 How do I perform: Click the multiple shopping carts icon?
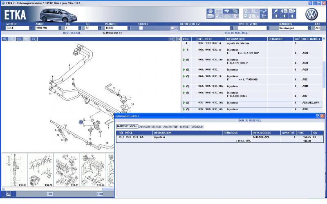click(264, 11)
